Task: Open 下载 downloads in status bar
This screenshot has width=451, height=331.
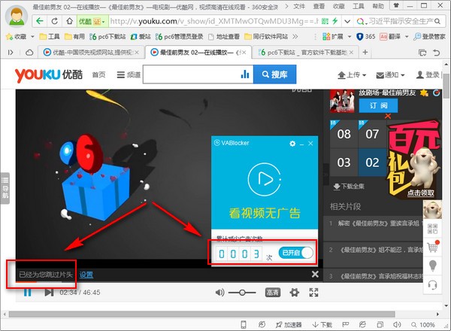Action: 322,325
